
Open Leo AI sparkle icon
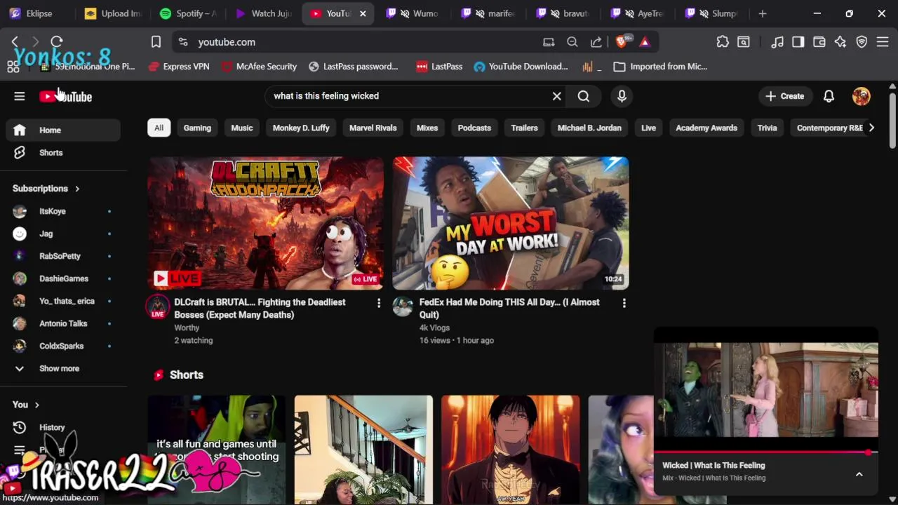point(840,42)
